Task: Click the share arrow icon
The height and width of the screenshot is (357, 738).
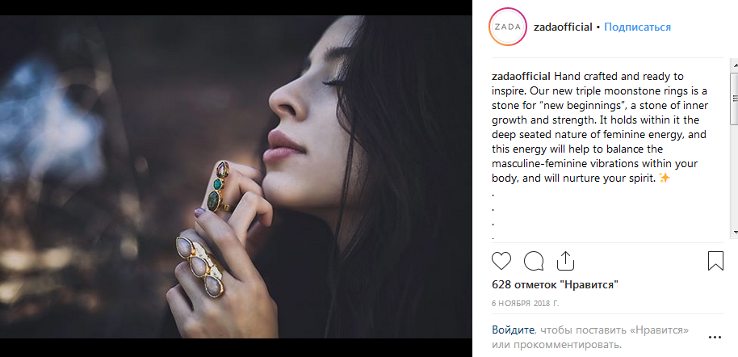Action: click(565, 260)
